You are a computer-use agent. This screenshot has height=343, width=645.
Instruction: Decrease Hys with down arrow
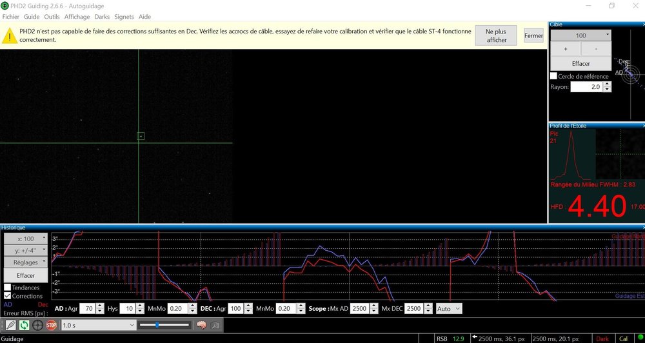point(140,311)
